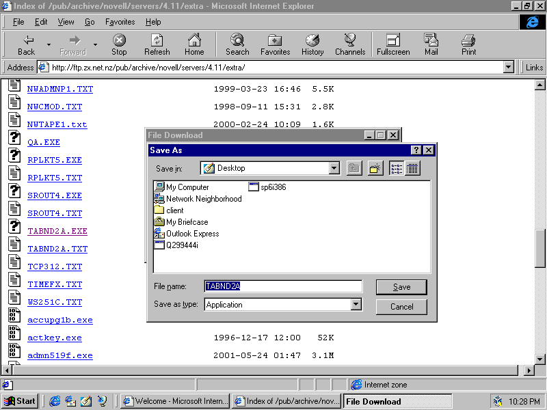The height and width of the screenshot is (410, 547).
Task: Click the WS251C.TXT link
Action: click(x=55, y=303)
